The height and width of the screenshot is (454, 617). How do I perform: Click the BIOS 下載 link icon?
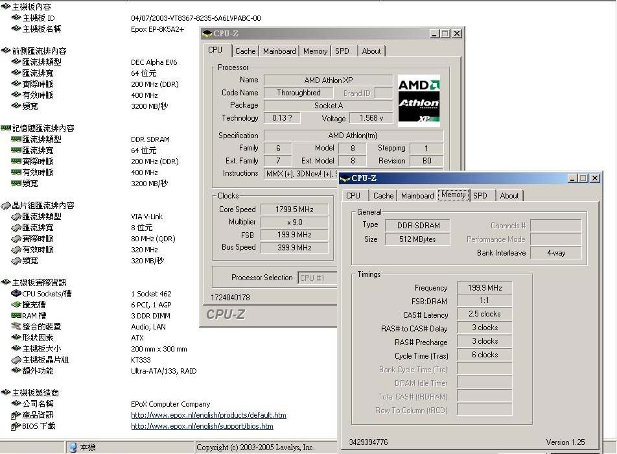pos(16,426)
